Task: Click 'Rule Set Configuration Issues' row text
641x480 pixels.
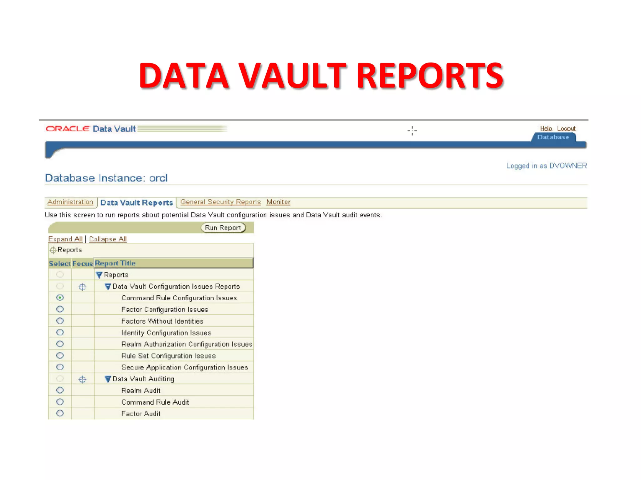Action: click(168, 356)
